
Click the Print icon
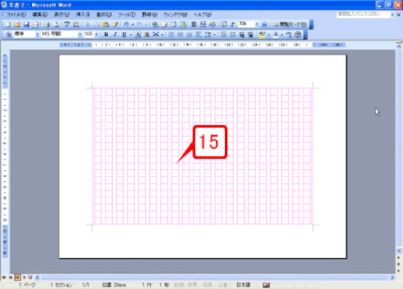[x=46, y=25]
